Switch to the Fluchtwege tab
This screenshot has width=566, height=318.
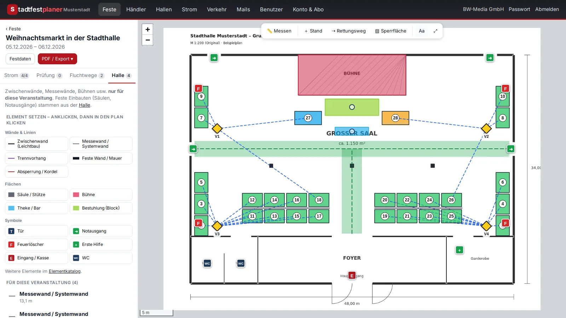[x=87, y=76]
